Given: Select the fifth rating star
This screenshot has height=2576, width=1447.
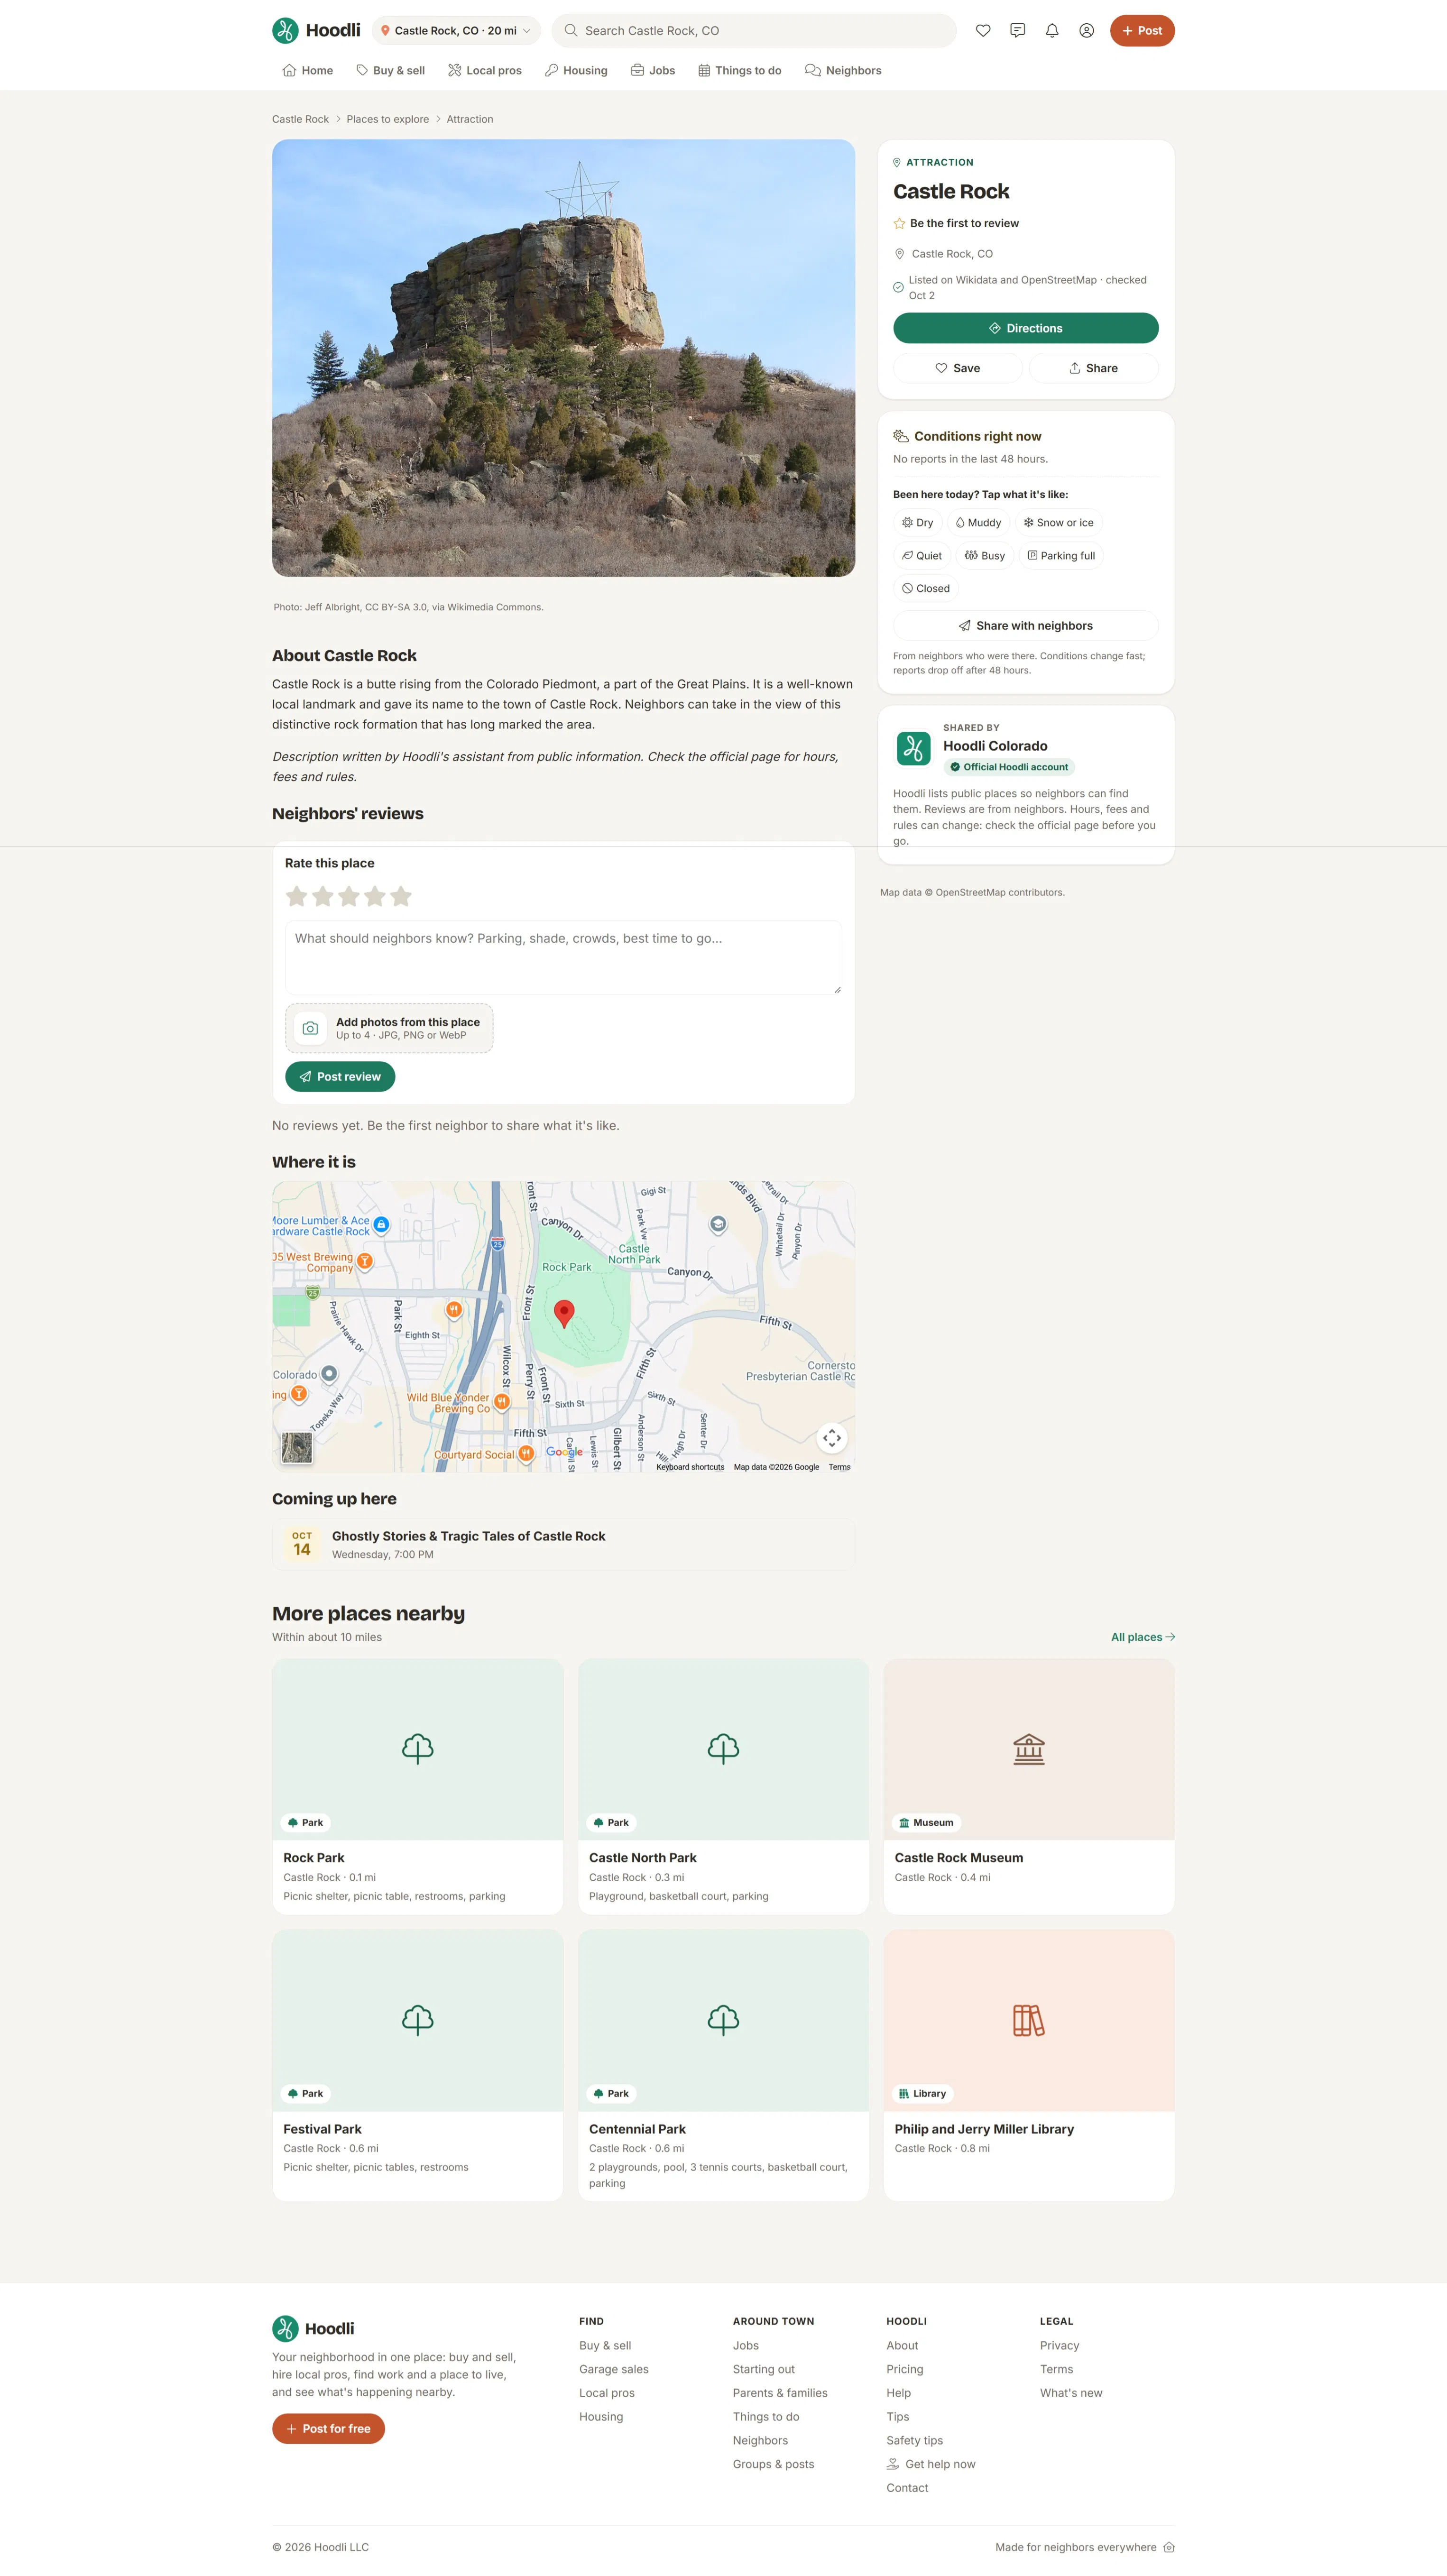Looking at the screenshot, I should [401, 896].
